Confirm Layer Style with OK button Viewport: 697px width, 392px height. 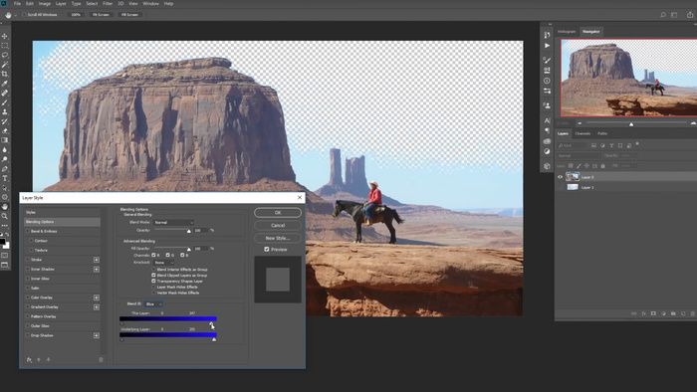[x=278, y=213]
